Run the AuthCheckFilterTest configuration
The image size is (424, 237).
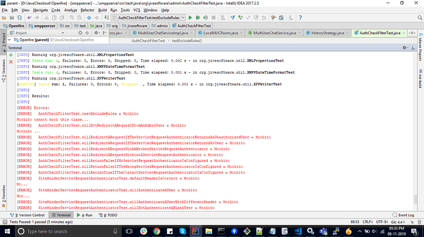[190, 18]
